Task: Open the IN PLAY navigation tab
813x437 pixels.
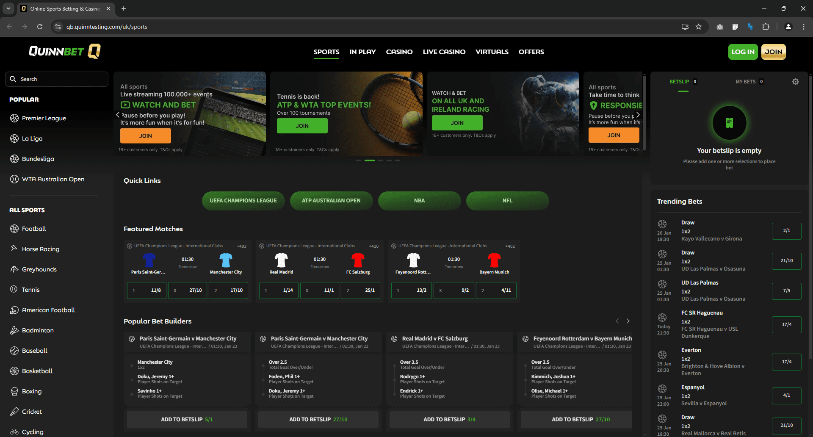Action: click(362, 52)
